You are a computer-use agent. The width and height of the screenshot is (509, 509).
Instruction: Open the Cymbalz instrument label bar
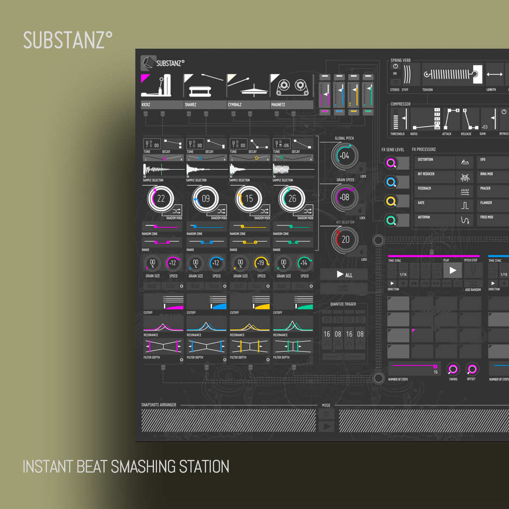click(x=249, y=104)
